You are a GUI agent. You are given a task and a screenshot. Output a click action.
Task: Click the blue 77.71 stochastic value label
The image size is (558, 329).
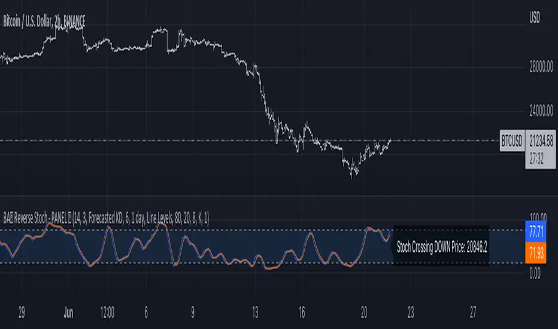(x=536, y=231)
